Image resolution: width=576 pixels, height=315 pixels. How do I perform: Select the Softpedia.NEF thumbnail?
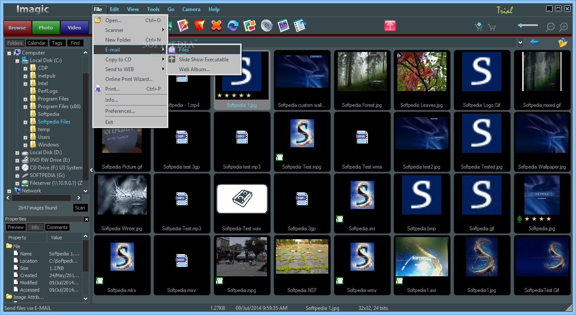tap(302, 266)
